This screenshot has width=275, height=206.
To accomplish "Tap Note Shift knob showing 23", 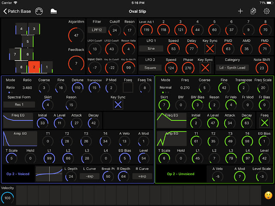I will 262,68.
